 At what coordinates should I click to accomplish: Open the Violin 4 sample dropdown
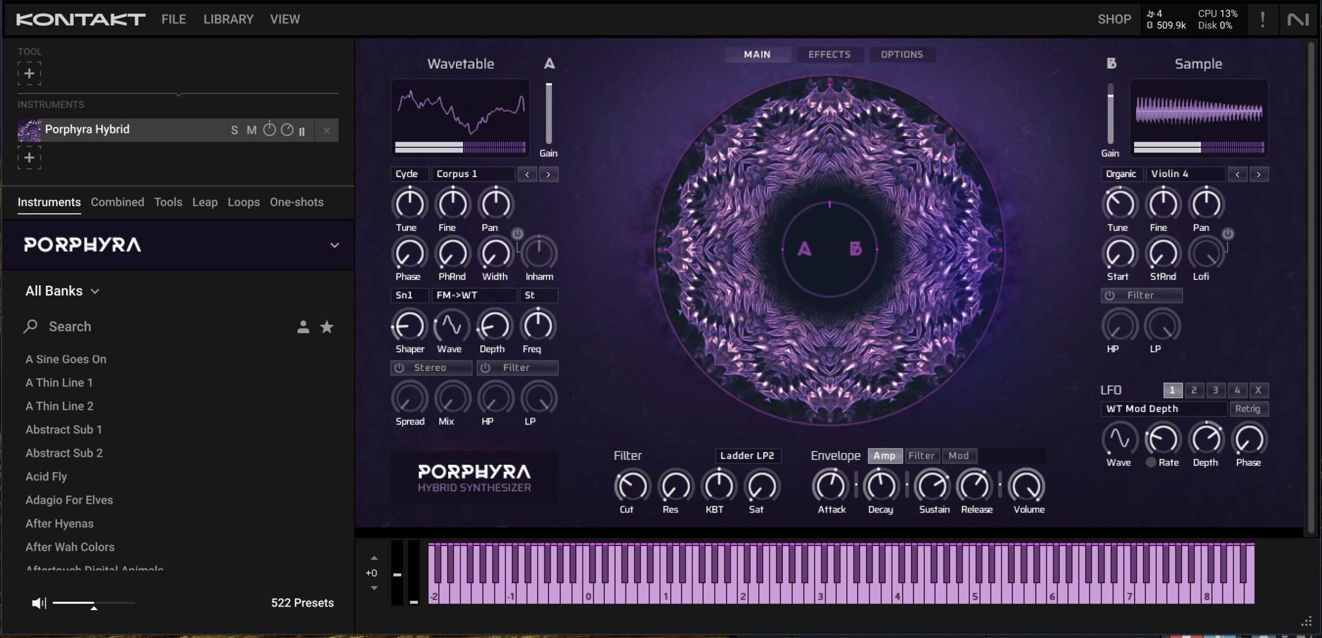click(1185, 174)
